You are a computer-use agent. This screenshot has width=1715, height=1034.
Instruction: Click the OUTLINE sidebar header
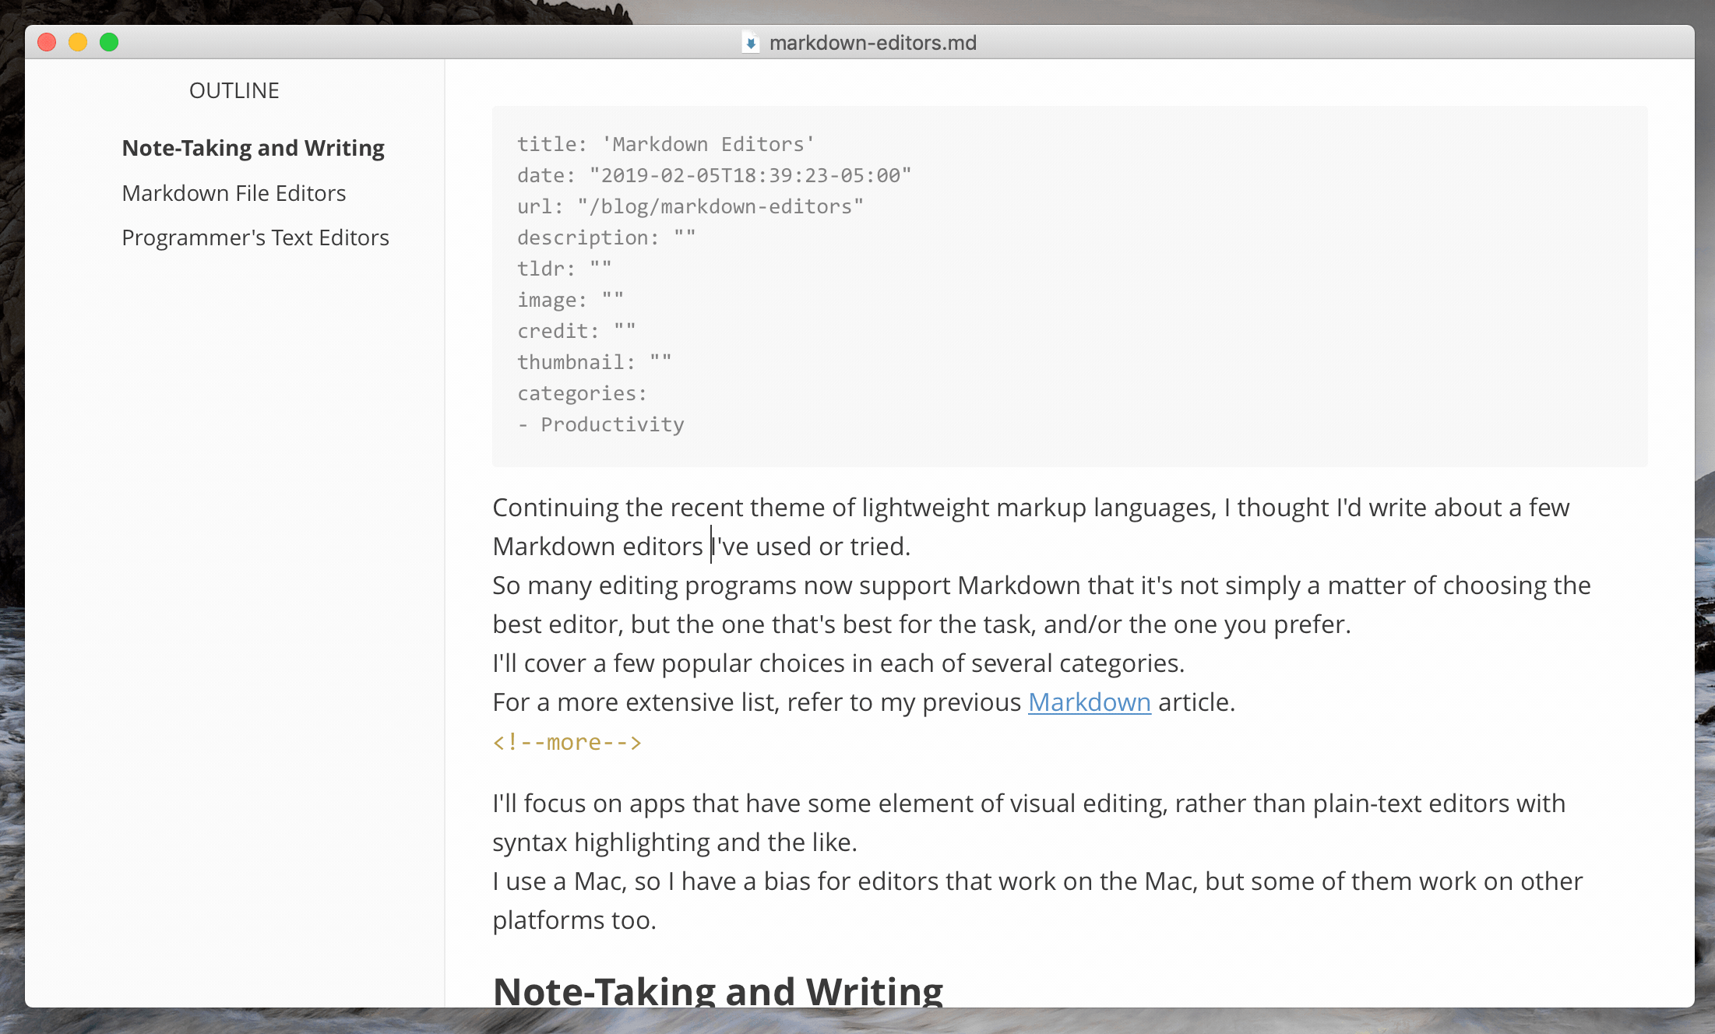click(x=234, y=90)
